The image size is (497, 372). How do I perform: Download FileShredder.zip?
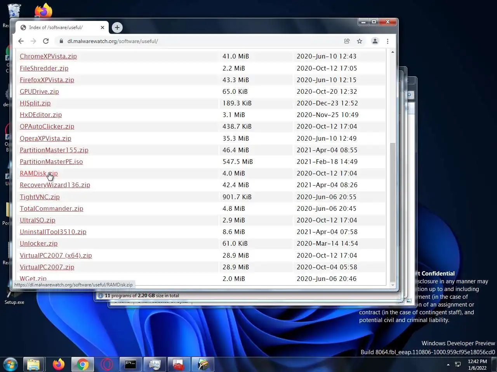click(44, 68)
